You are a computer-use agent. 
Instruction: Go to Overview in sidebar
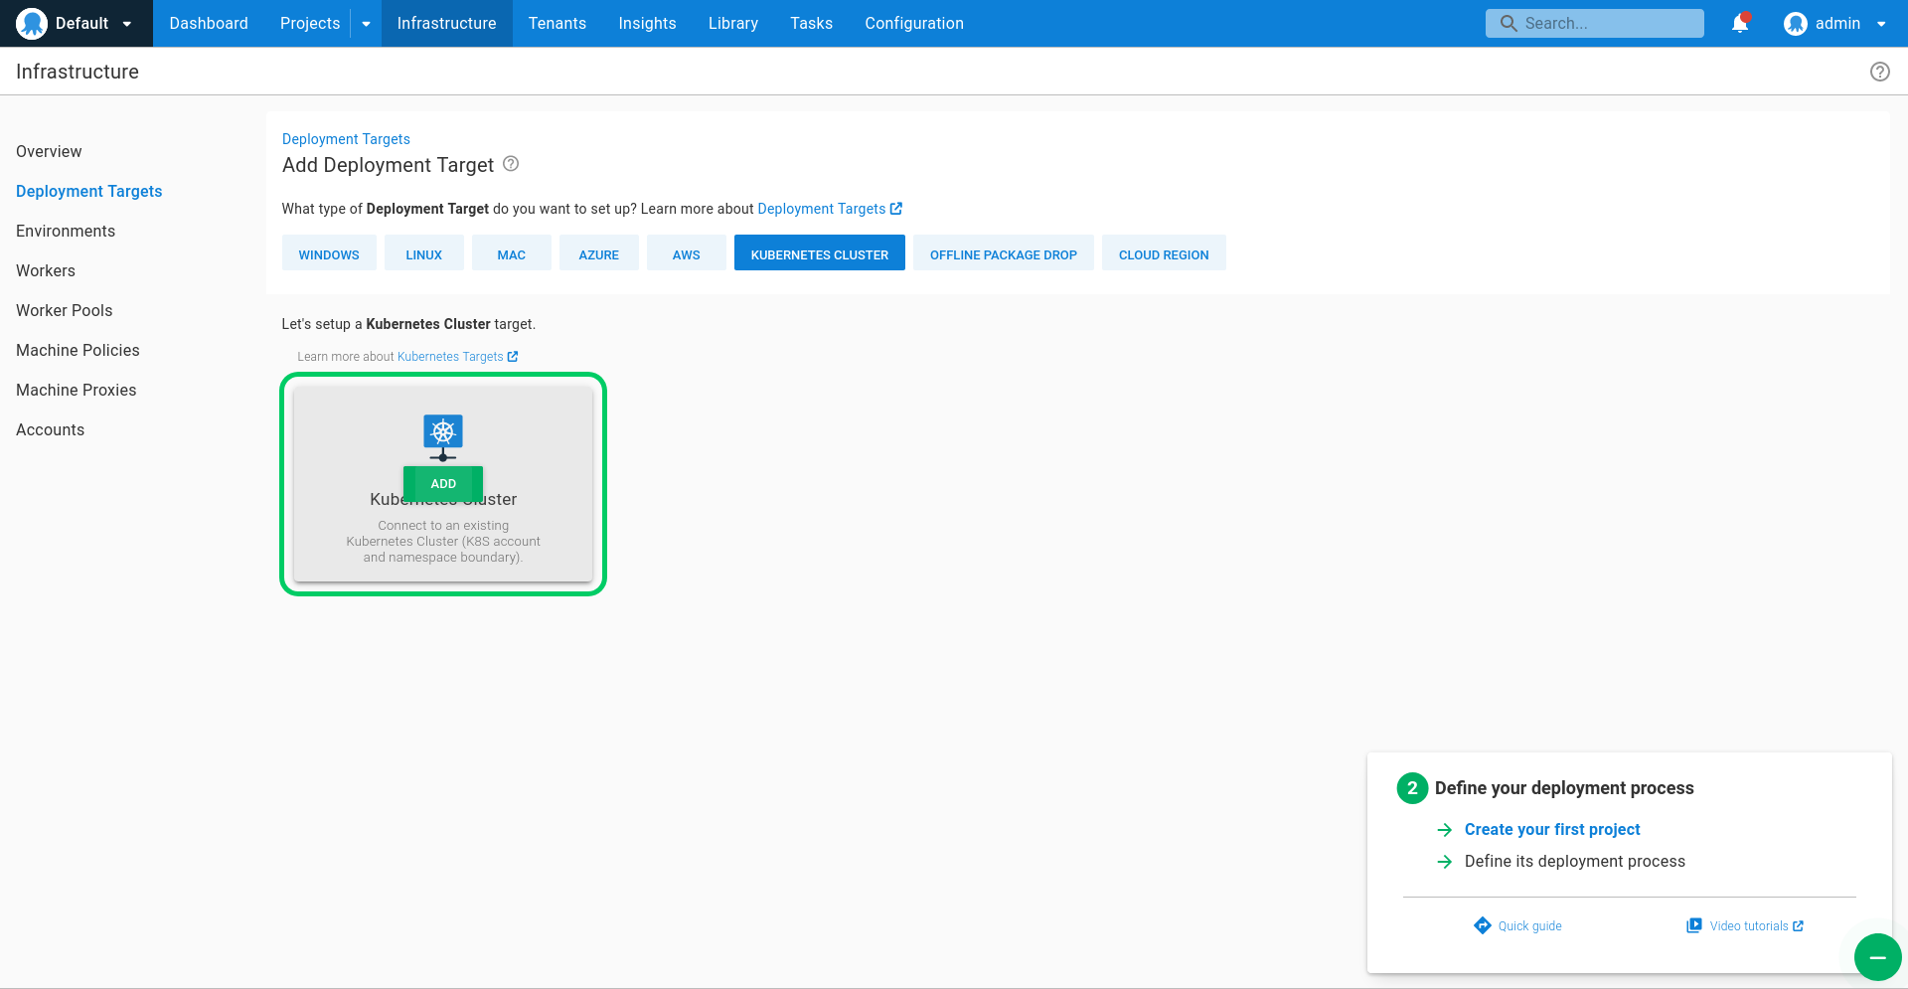click(x=49, y=151)
